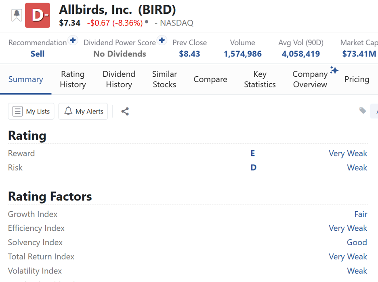Click the Fair Growth Index link

[361, 214]
